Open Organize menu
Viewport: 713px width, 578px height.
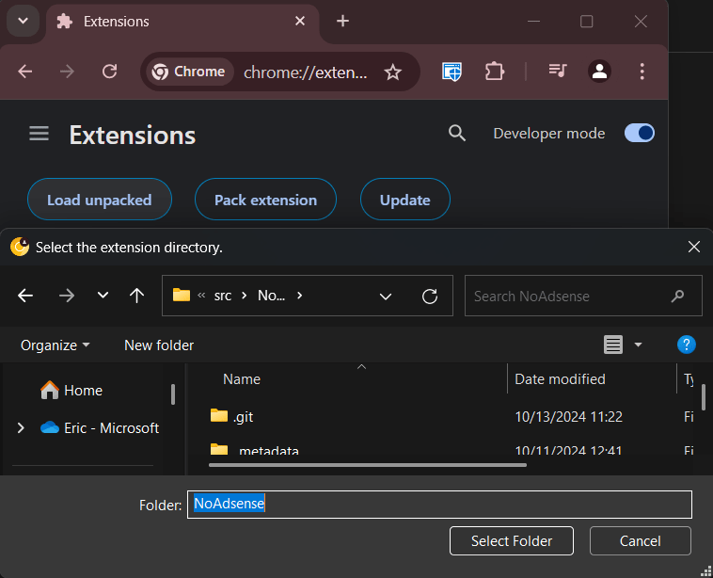coord(55,345)
